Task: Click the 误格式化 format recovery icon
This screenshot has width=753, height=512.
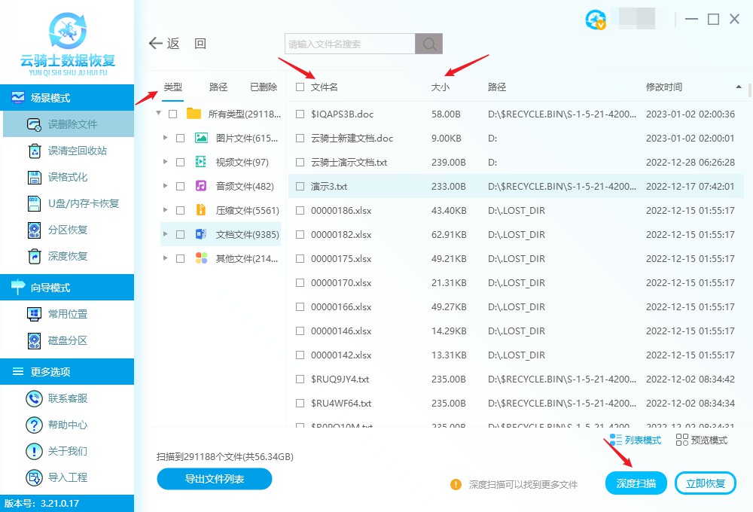Action: 32,177
